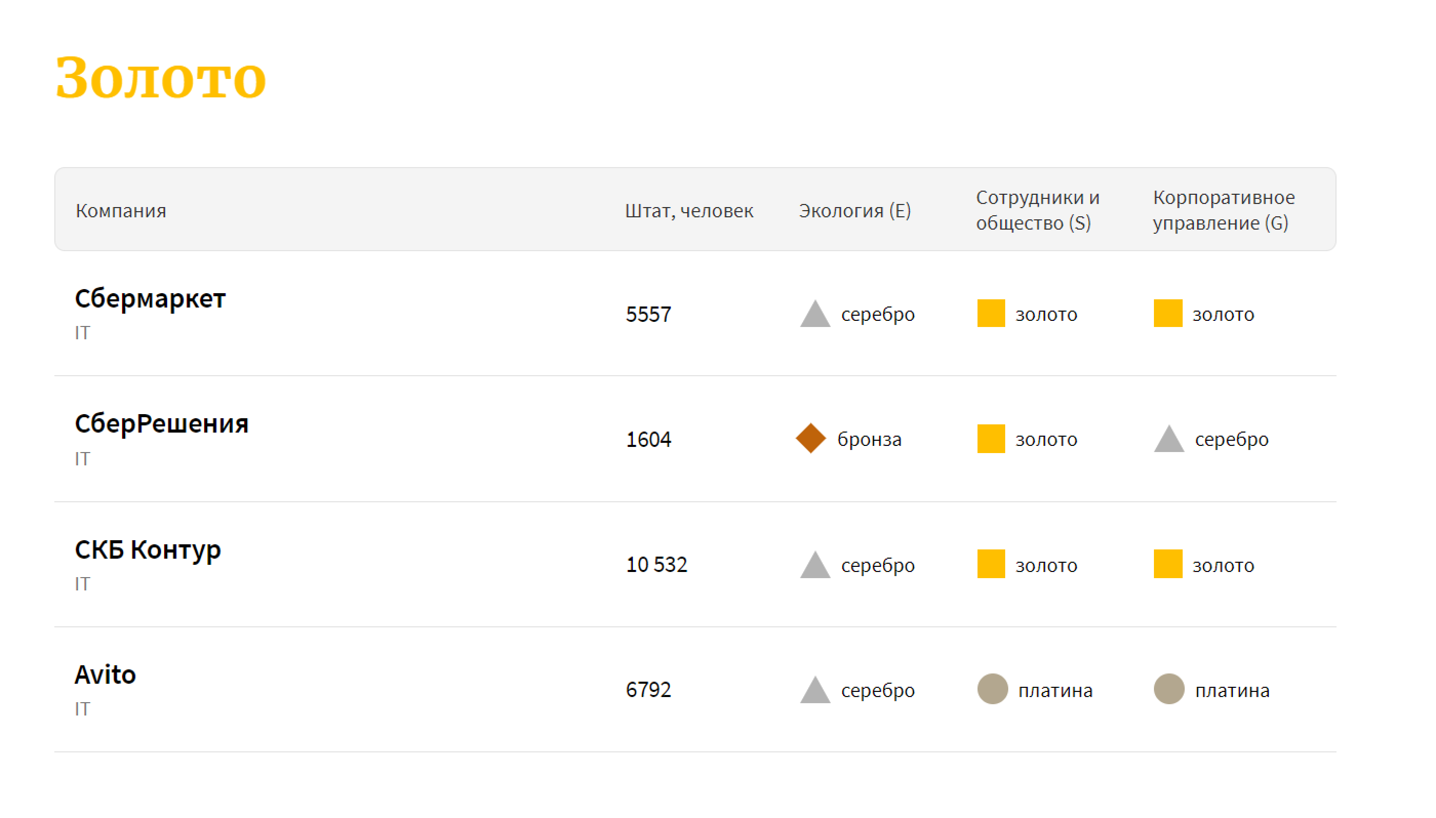Click the gold square in Сбермаркет's Сотрудники и общество column
The image size is (1436, 818).
[990, 313]
